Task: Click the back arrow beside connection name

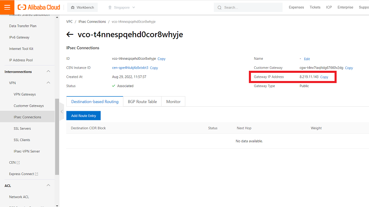Action: [x=70, y=35]
